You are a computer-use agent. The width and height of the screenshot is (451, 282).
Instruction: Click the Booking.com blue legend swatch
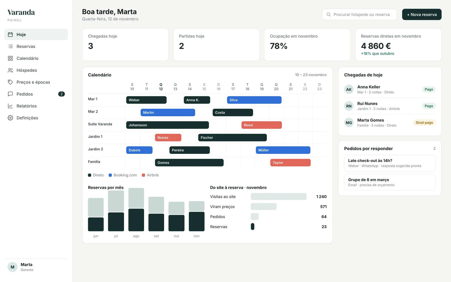point(110,175)
